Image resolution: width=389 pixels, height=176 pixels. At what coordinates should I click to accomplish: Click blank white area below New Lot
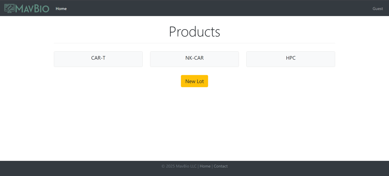coord(194,124)
